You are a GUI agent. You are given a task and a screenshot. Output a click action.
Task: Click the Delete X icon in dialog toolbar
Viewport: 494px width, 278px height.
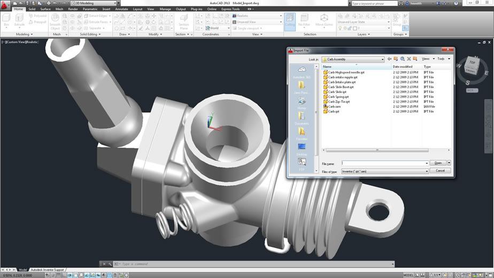(x=409, y=59)
